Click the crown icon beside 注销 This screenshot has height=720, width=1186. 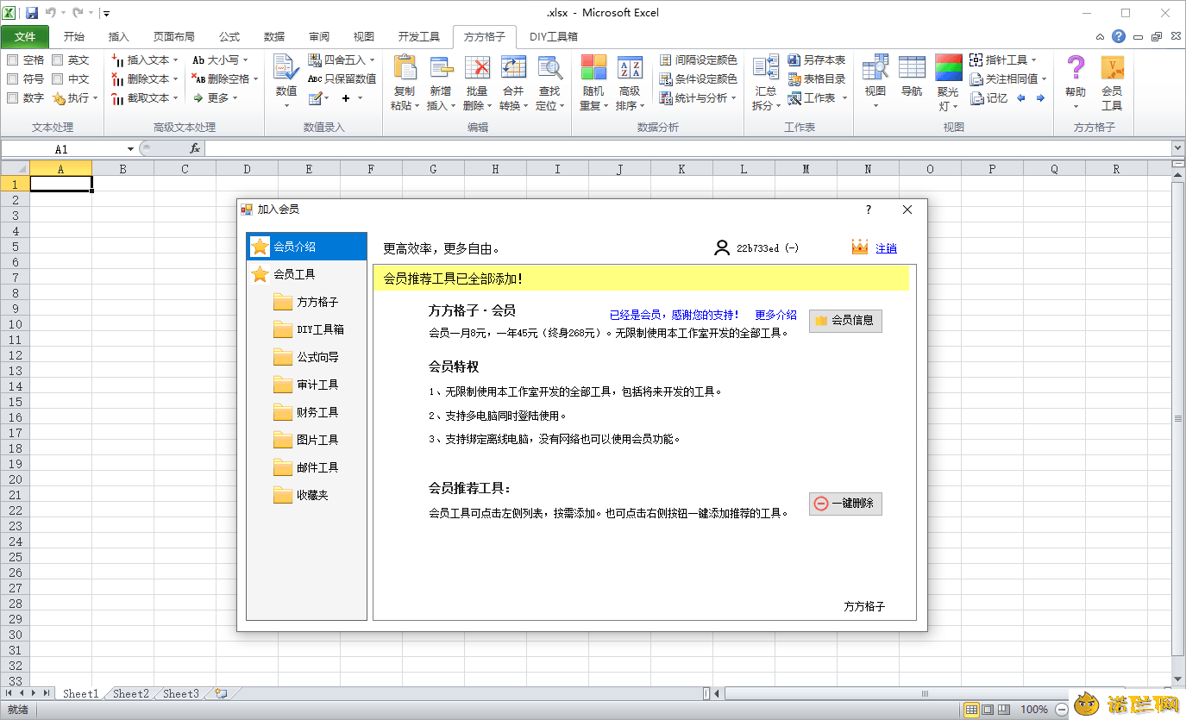(859, 247)
